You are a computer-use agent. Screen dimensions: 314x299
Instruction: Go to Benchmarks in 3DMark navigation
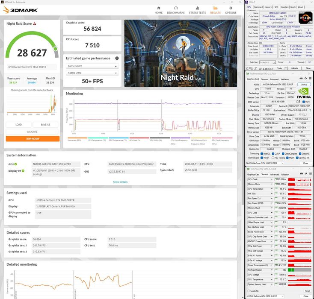[176, 10]
